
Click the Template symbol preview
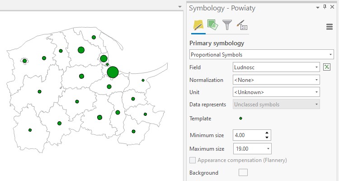coord(240,119)
